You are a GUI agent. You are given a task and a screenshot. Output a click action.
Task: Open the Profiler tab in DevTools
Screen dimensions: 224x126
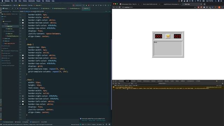[198, 81]
